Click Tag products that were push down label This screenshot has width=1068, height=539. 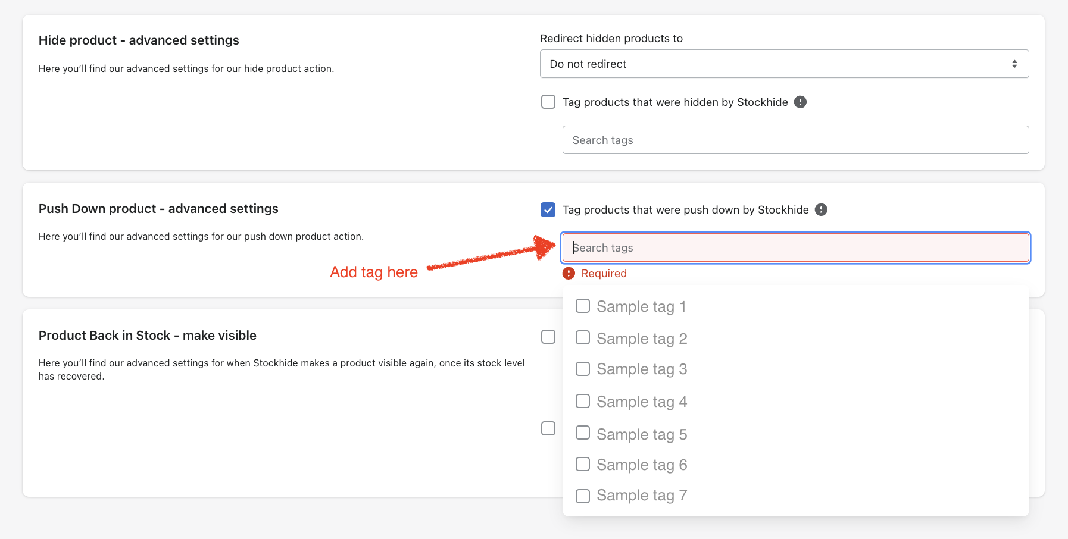(685, 210)
